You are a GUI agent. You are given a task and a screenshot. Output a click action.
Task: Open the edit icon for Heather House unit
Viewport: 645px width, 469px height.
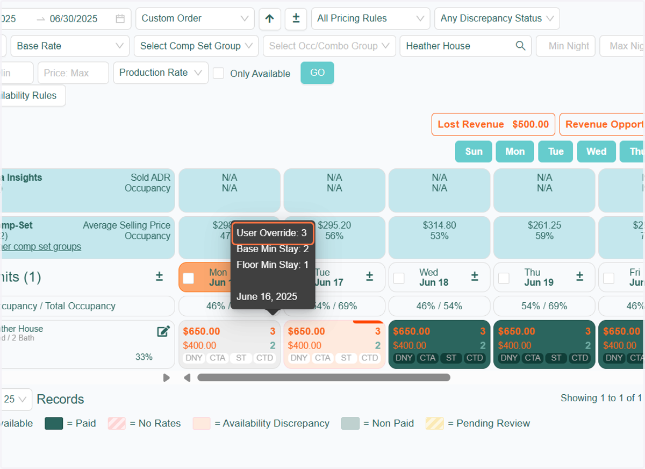coord(163,331)
